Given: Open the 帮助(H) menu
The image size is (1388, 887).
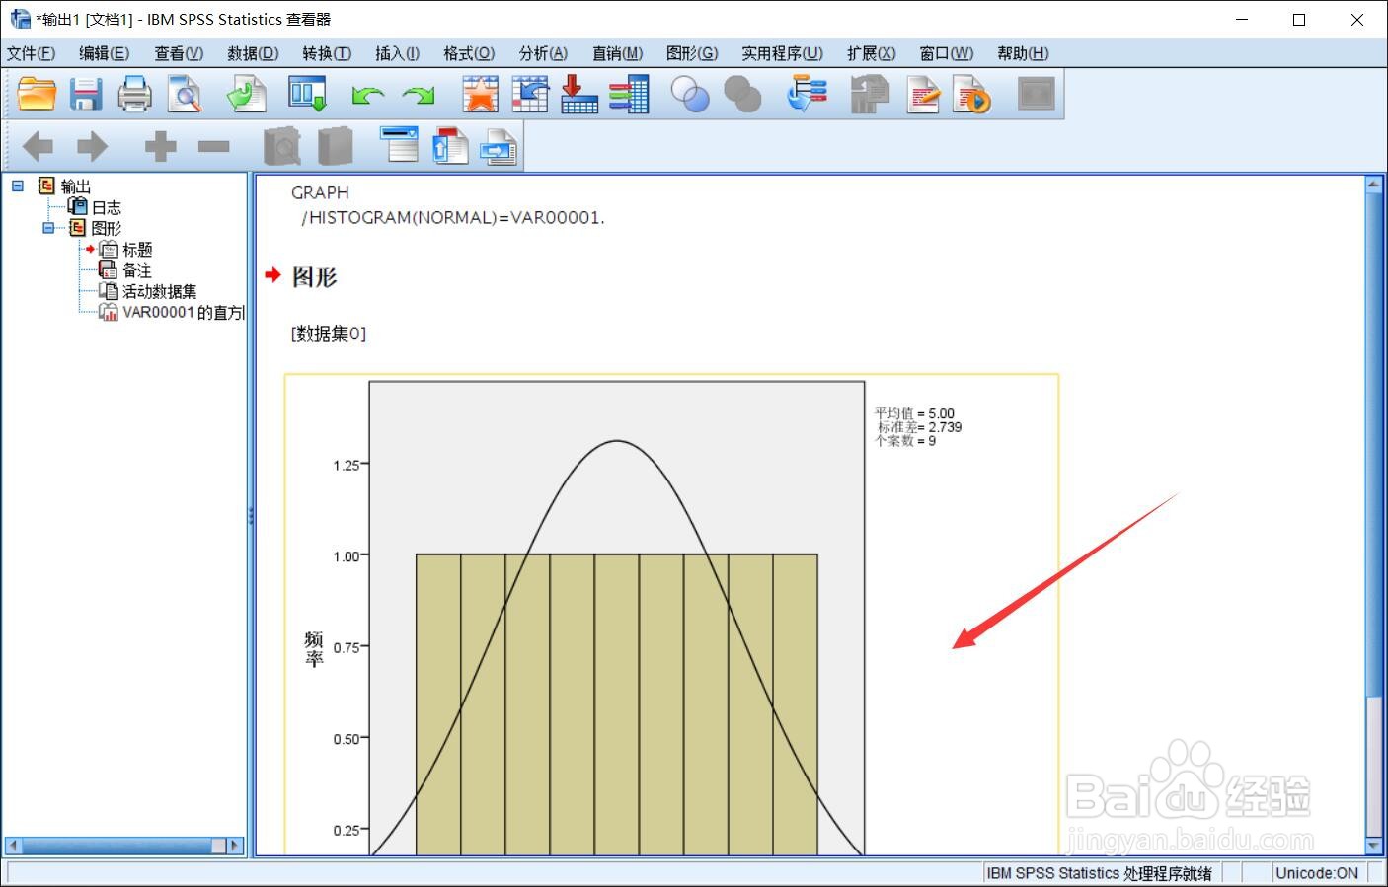Looking at the screenshot, I should coord(1023,53).
